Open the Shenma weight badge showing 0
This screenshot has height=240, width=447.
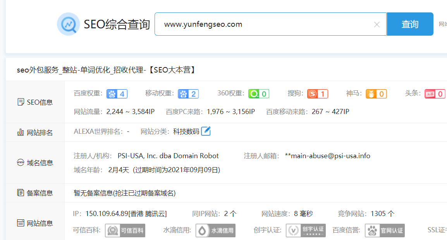pos(376,93)
